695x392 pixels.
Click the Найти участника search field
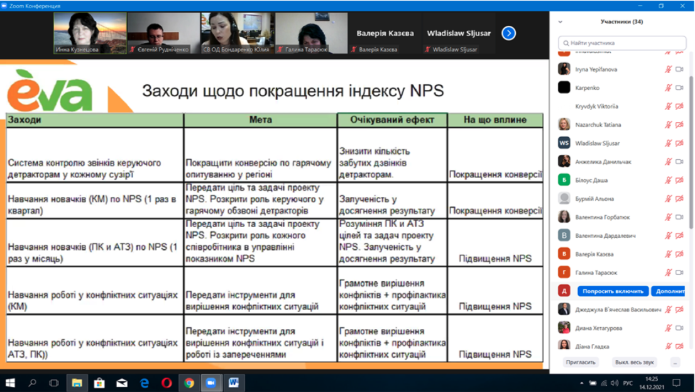pyautogui.click(x=622, y=43)
